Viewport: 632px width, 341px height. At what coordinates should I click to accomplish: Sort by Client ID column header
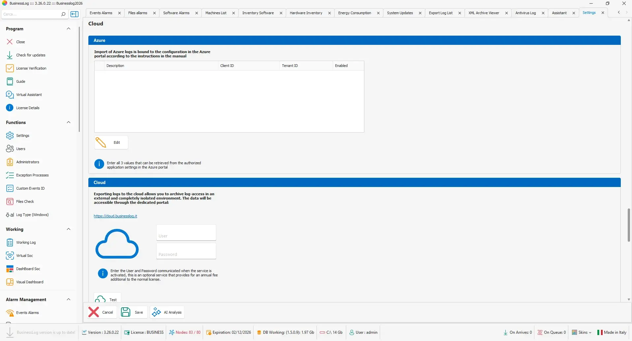[x=249, y=66]
